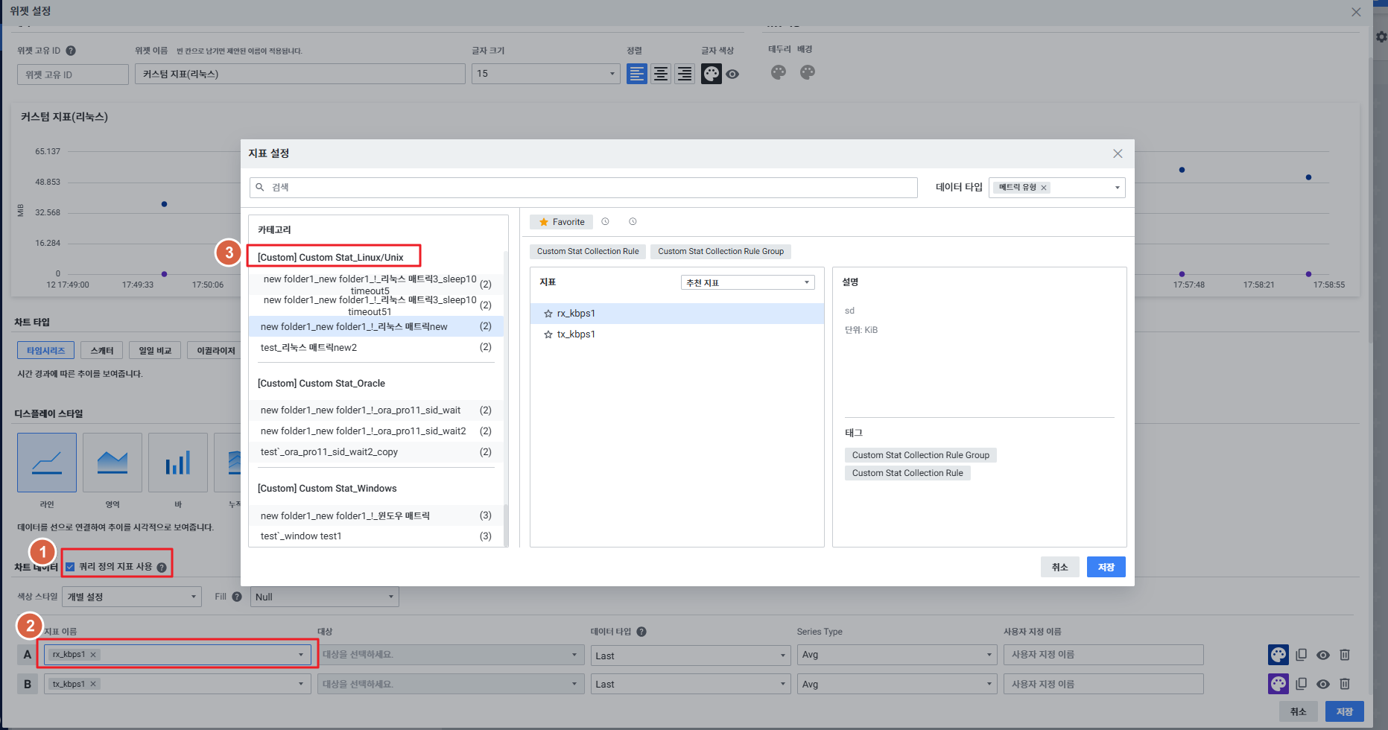Viewport: 1388px width, 730px height.
Task: Delete row B with the trash icon
Action: [x=1345, y=684]
